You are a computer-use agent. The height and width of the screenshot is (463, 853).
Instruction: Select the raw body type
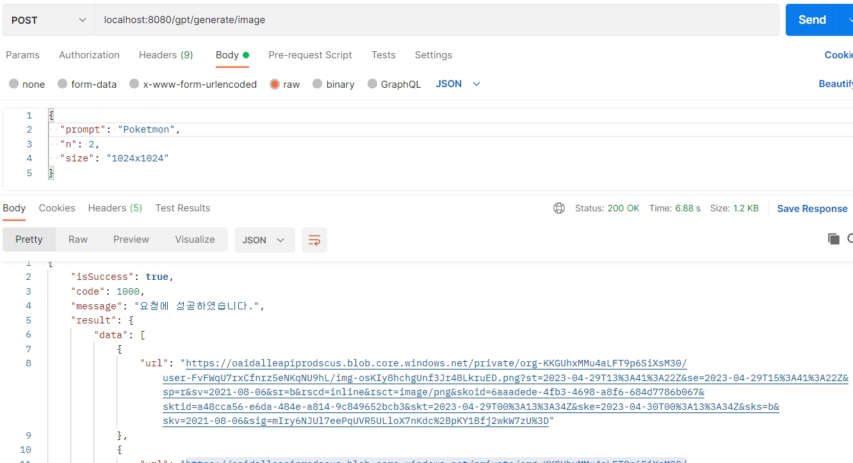click(x=284, y=84)
